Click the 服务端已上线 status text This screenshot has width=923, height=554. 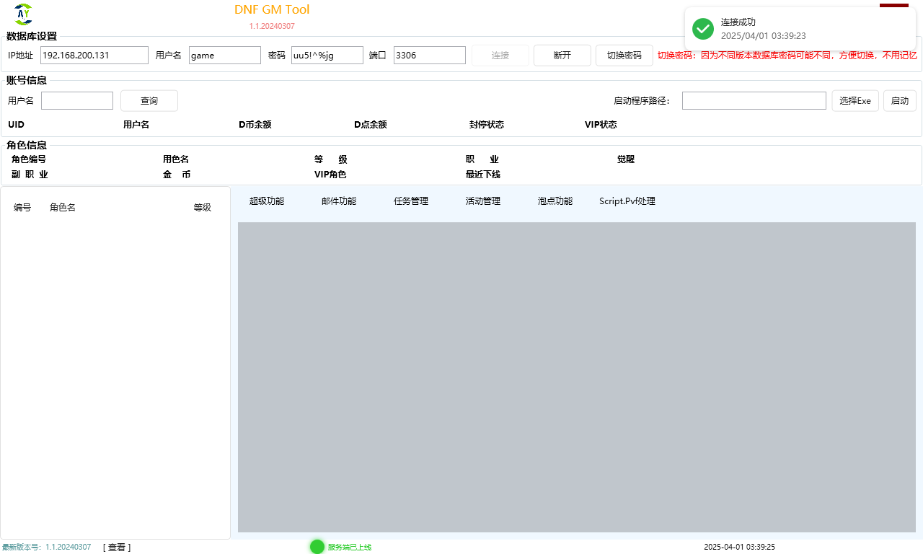[350, 548]
